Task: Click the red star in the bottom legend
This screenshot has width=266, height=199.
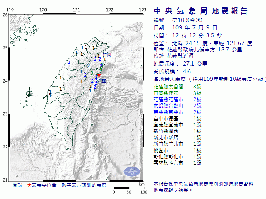Action: pyautogui.click(x=29, y=185)
